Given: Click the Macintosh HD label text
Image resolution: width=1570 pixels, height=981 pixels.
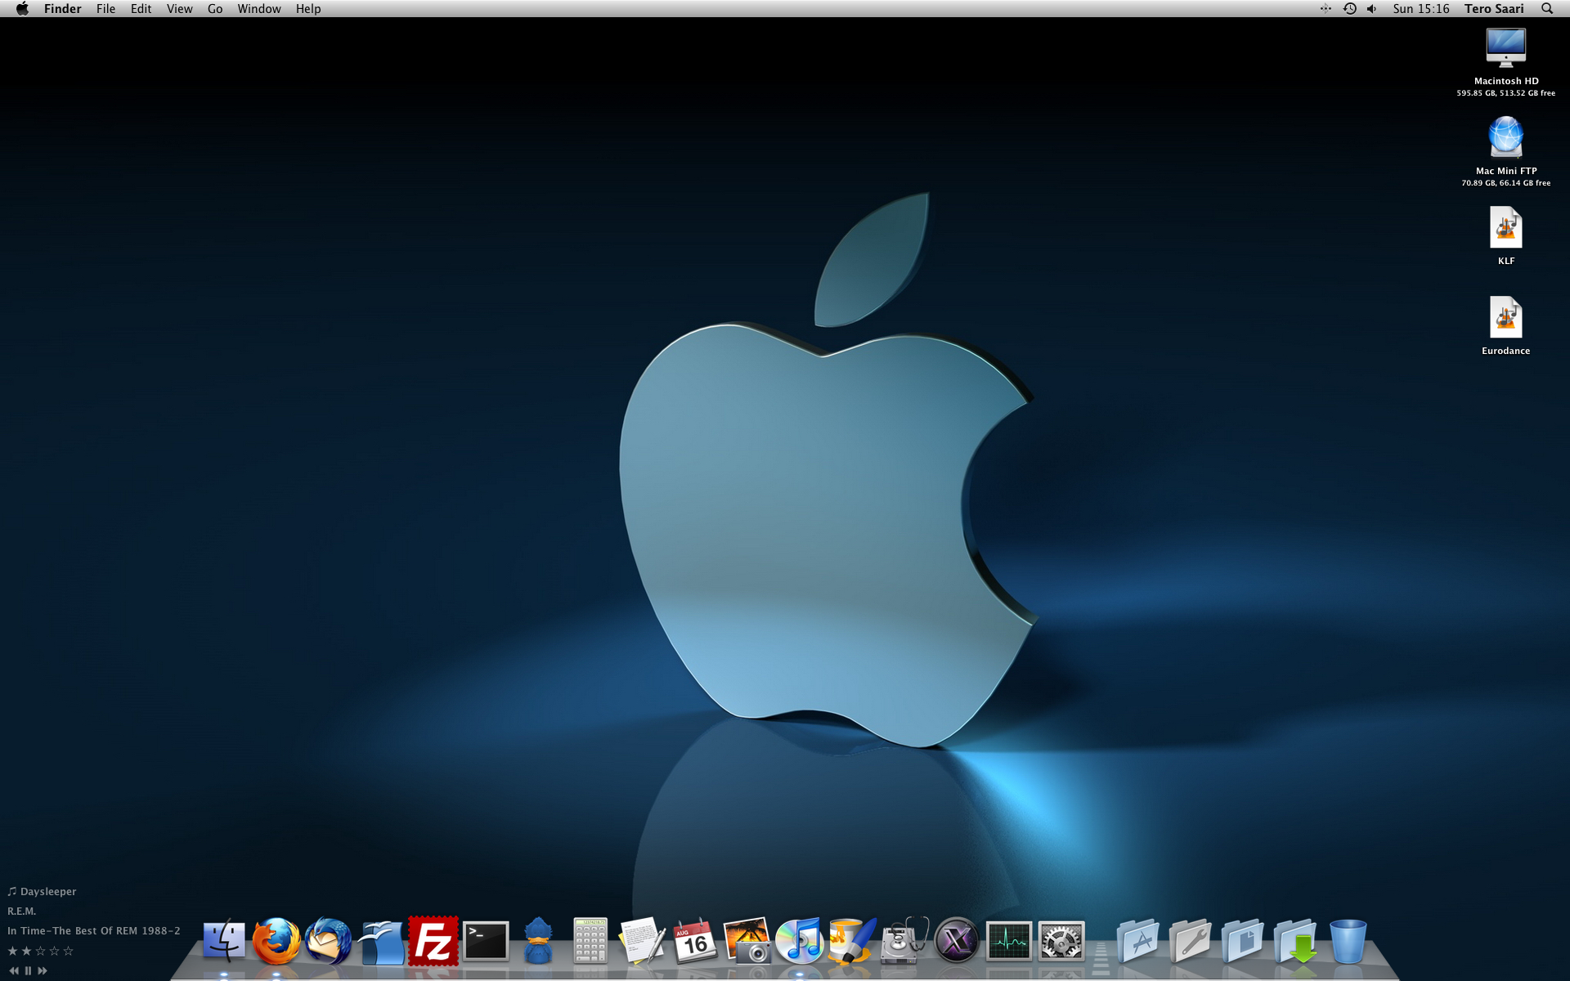Looking at the screenshot, I should [x=1506, y=81].
